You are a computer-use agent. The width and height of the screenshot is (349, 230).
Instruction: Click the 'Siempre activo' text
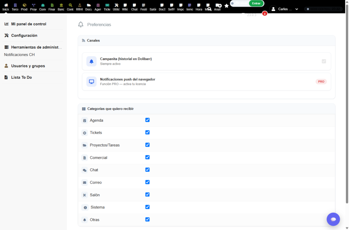(110, 64)
